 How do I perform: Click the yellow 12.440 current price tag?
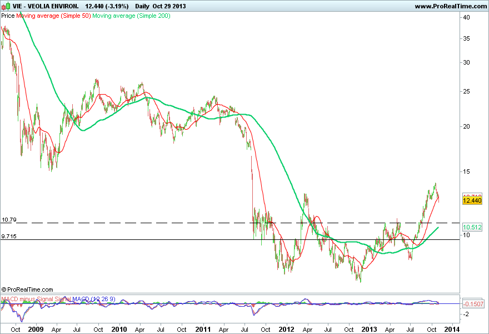point(472,200)
